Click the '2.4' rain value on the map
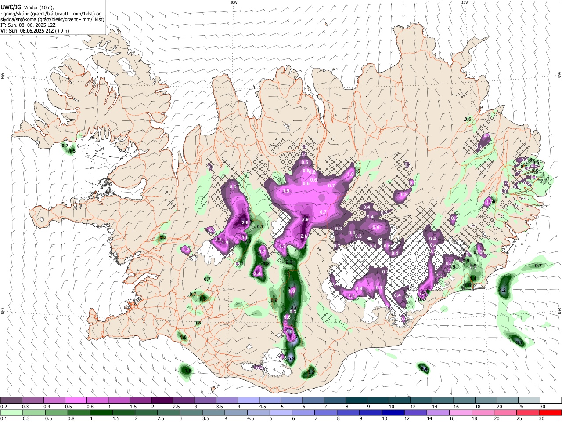Screen dimensions: 562x422 click(x=257, y=273)
